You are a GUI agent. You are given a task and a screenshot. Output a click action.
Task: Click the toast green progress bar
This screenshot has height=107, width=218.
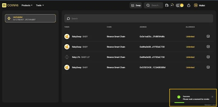click(x=179, y=102)
